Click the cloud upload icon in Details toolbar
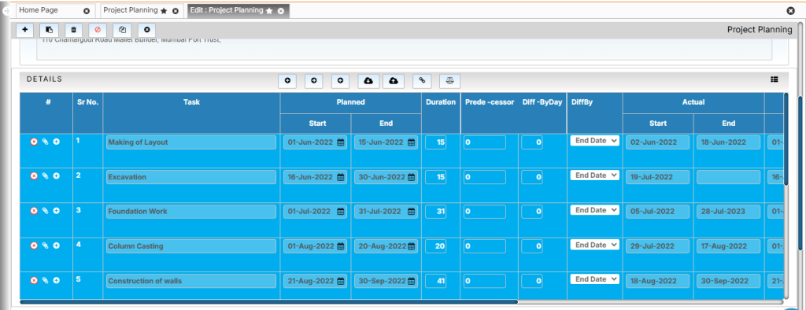Screen dimensions: 806x310 tap(394, 81)
